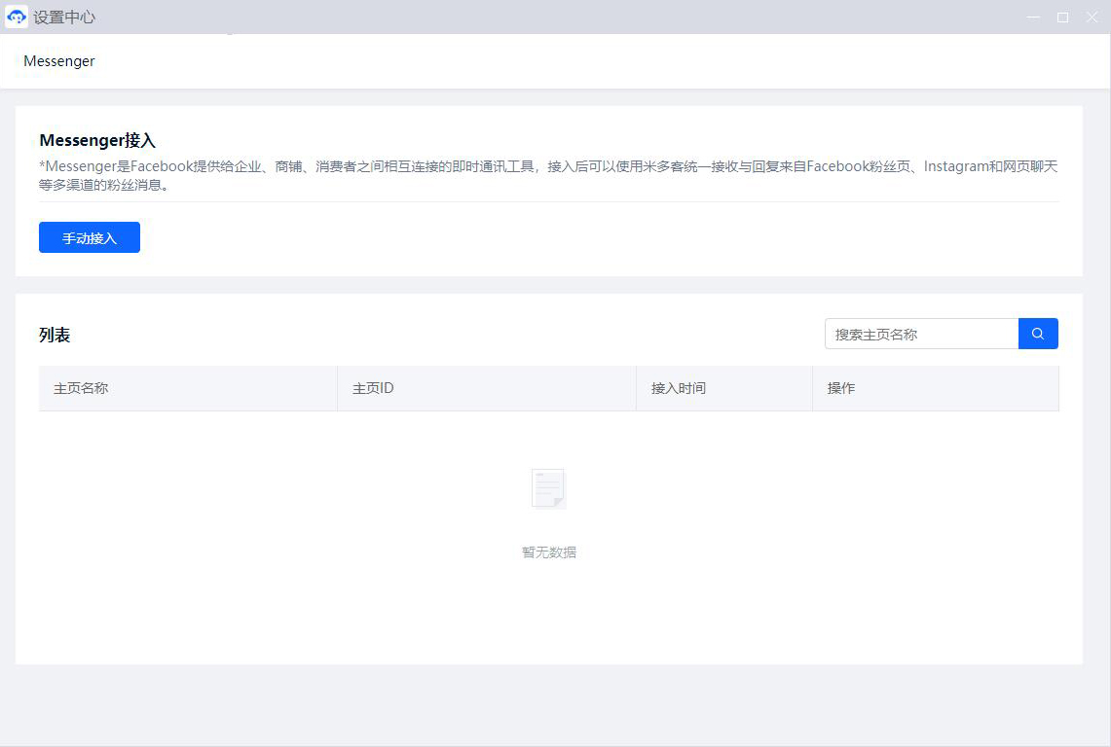1111x747 pixels.
Task: Click the 设置中心 window title text
Action: click(x=63, y=17)
